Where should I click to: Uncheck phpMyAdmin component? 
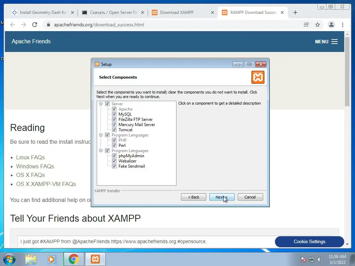click(114, 156)
